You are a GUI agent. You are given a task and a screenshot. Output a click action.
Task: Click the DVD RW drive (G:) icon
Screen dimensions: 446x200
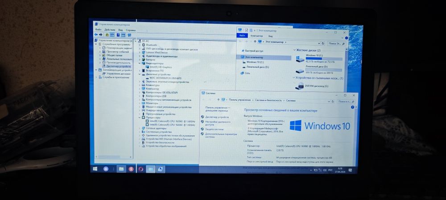coord(300,86)
